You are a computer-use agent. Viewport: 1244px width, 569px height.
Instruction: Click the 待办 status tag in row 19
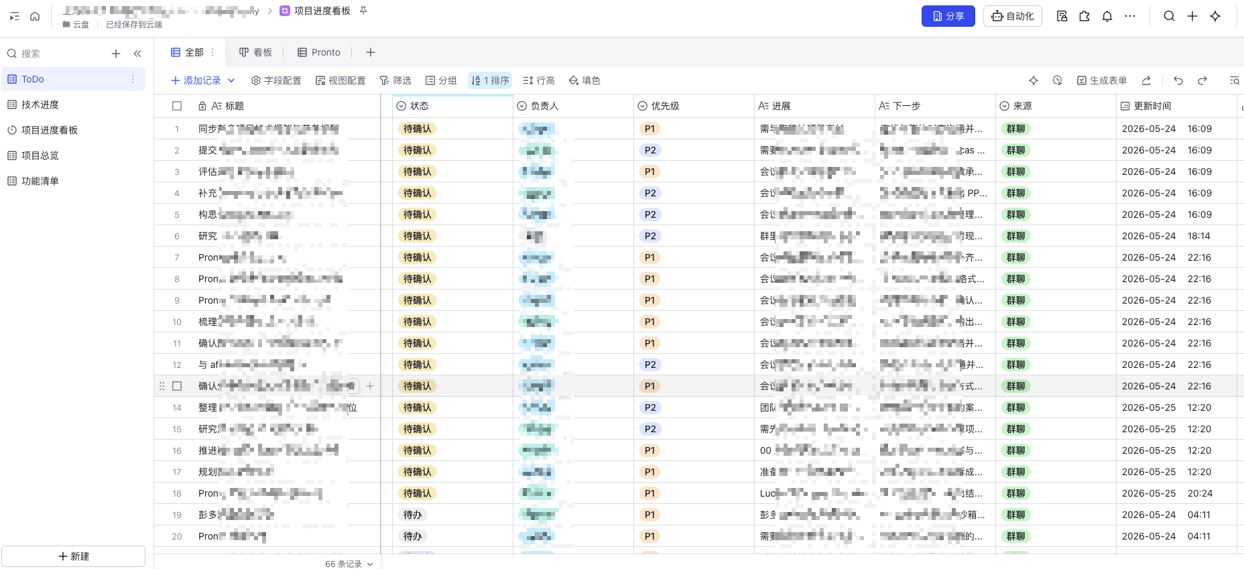(413, 515)
